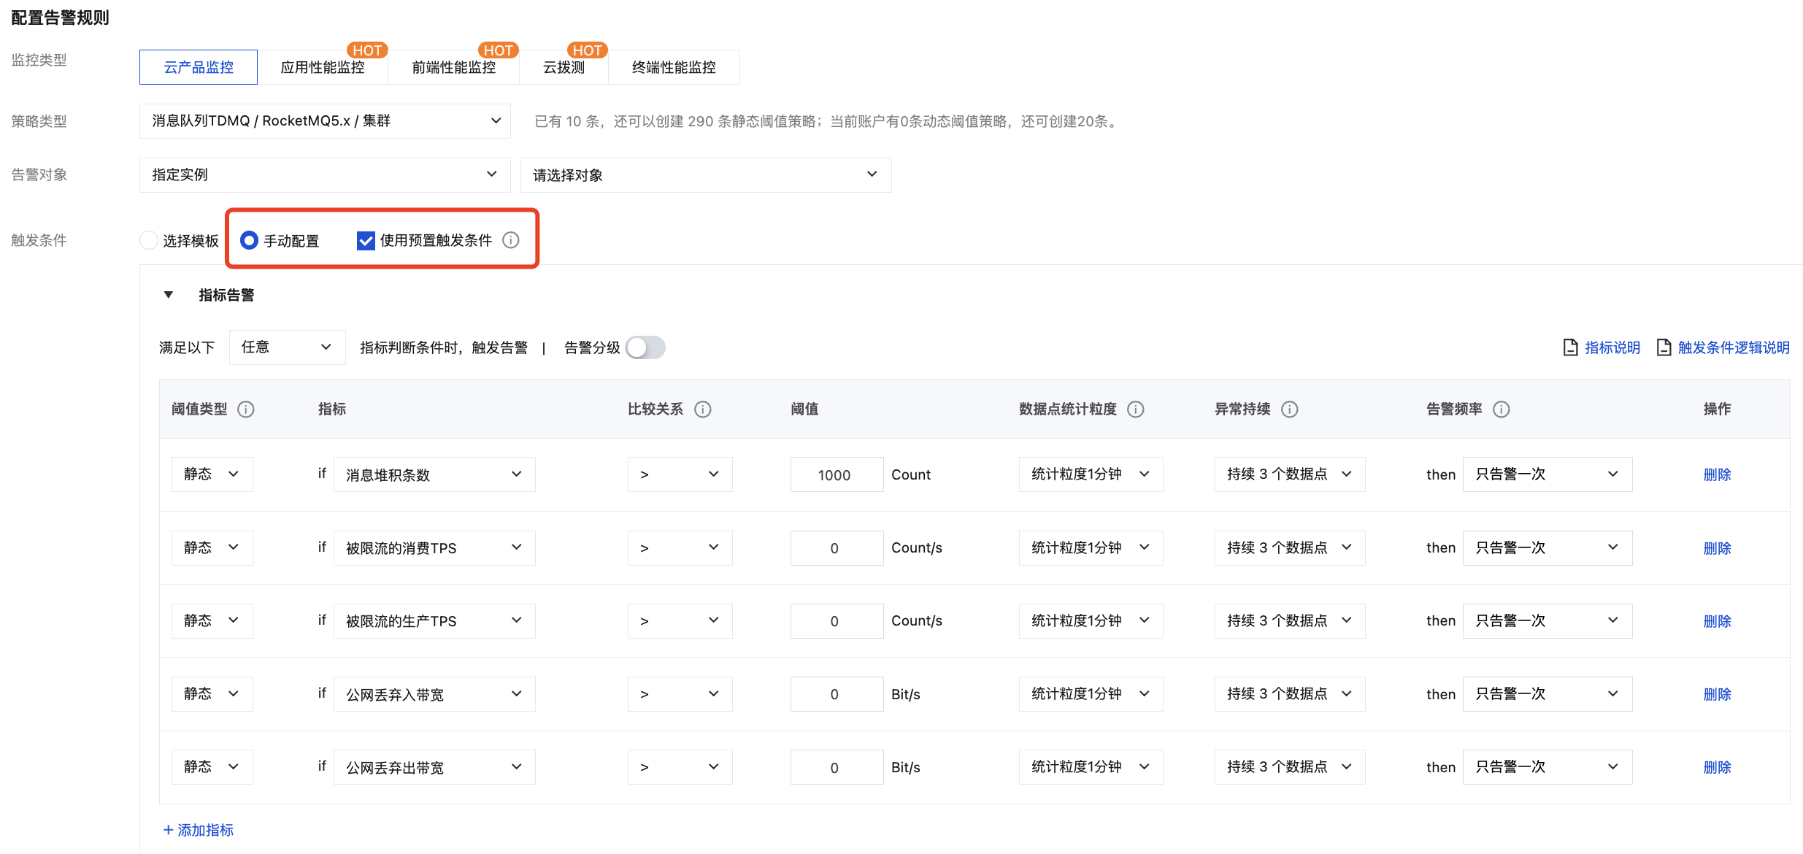Click info icon beside 数据点统计粒度 header
Image resolution: width=1803 pixels, height=854 pixels.
[x=1136, y=409]
